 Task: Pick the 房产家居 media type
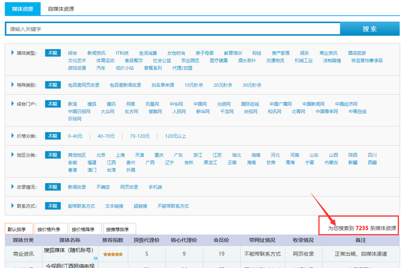[x=281, y=53]
